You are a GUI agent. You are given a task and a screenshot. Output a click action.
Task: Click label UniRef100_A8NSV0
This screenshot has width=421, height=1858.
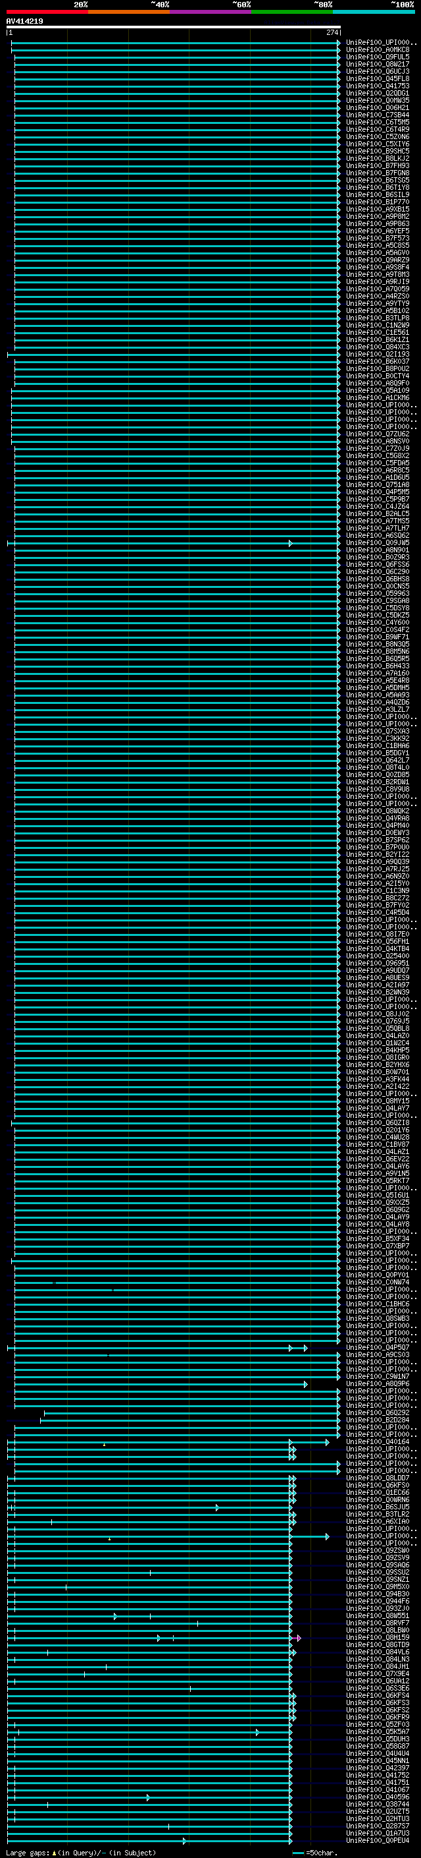tap(378, 441)
